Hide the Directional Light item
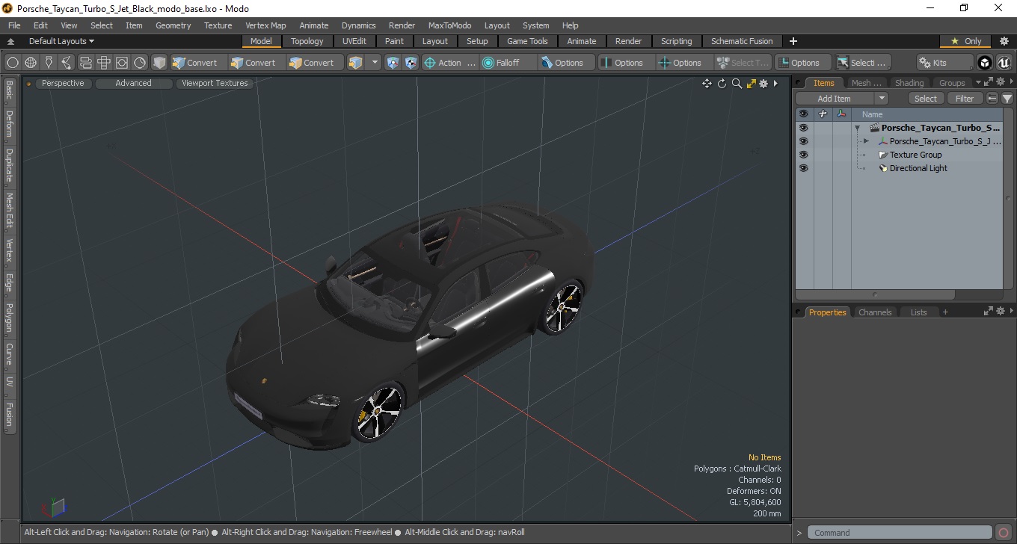Image resolution: width=1017 pixels, height=544 pixels. pyautogui.click(x=803, y=168)
